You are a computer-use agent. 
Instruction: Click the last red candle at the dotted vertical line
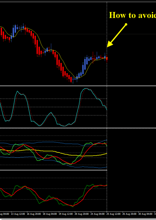[107, 59]
